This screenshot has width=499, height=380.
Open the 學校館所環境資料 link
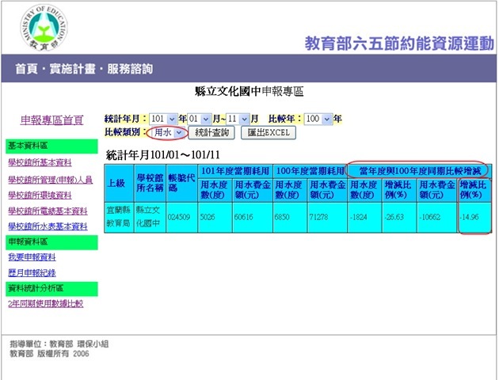point(40,195)
